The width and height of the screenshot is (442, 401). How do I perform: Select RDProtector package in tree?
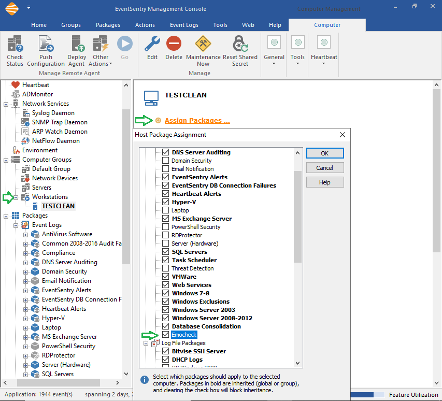[x=59, y=355]
